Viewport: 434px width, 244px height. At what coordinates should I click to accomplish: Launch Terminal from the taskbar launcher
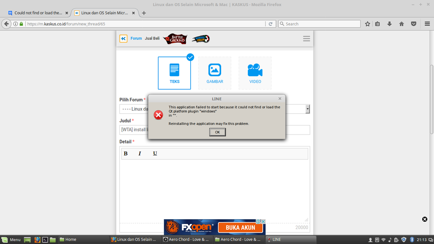(x=45, y=240)
